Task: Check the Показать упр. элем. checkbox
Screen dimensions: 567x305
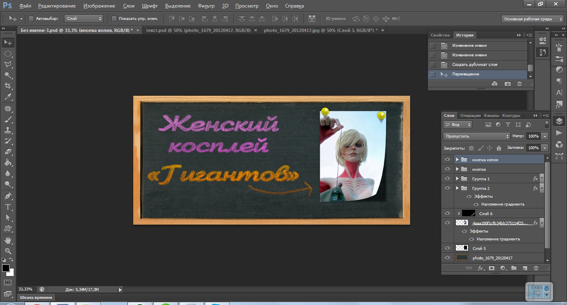Action: [x=114, y=19]
